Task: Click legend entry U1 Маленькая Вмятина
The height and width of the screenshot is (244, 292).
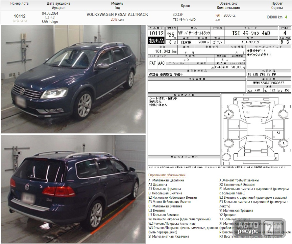Action: [165, 206]
